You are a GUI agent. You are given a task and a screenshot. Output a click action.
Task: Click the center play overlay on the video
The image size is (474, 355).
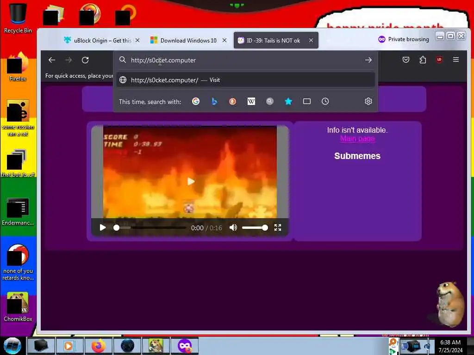coord(190,181)
